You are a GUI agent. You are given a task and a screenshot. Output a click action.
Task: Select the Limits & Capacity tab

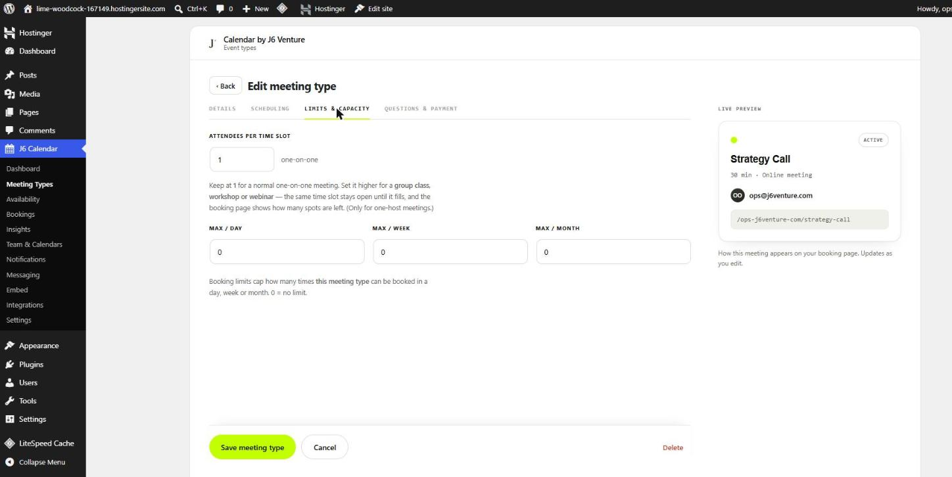(337, 108)
